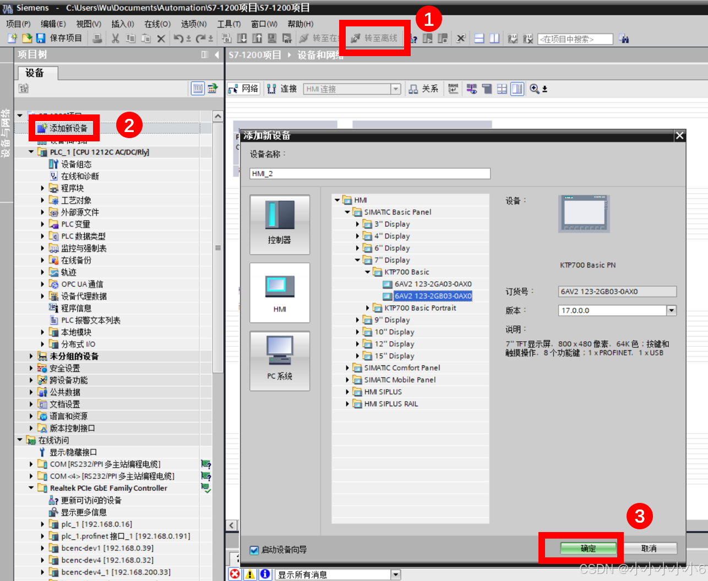Paste using toolbar paste icon
708x581 pixels.
click(x=146, y=39)
